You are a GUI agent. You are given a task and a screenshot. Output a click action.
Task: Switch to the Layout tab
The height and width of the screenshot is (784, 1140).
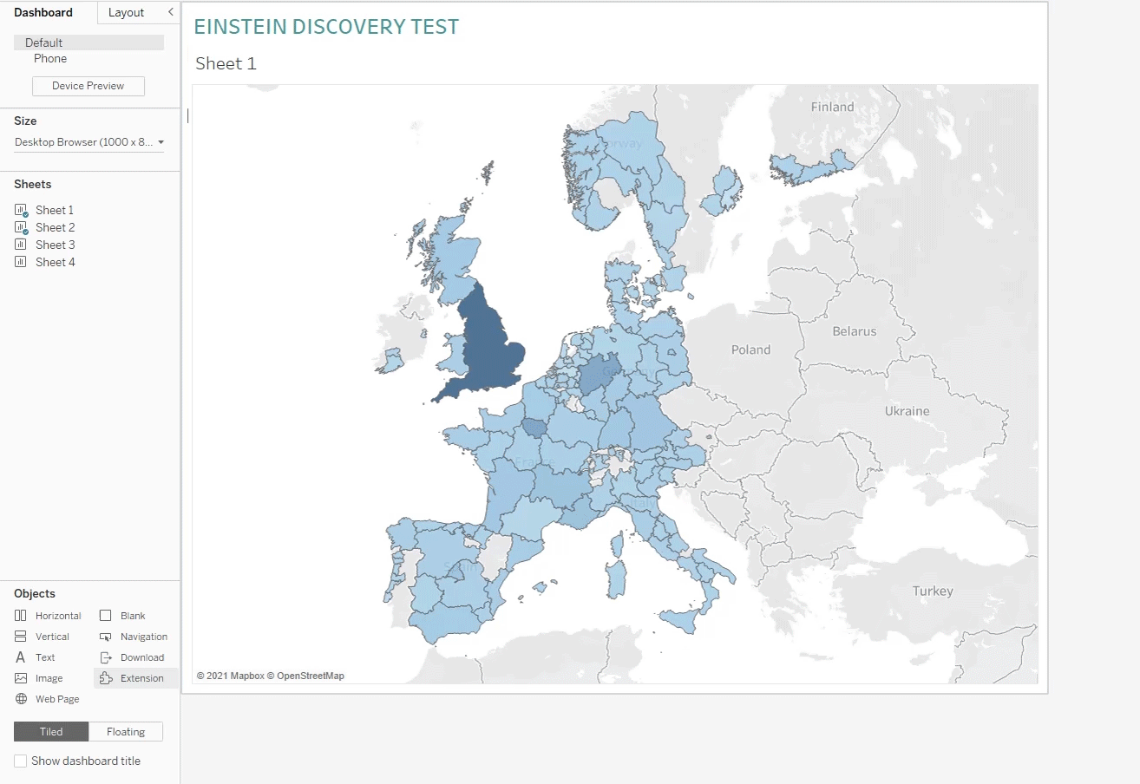point(127,12)
